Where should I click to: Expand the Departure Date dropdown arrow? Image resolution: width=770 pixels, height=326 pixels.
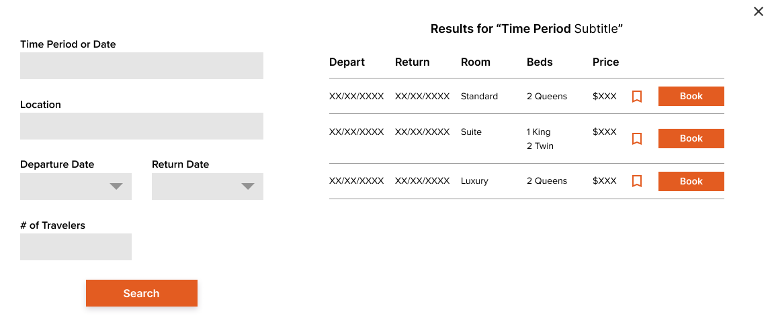point(116,186)
